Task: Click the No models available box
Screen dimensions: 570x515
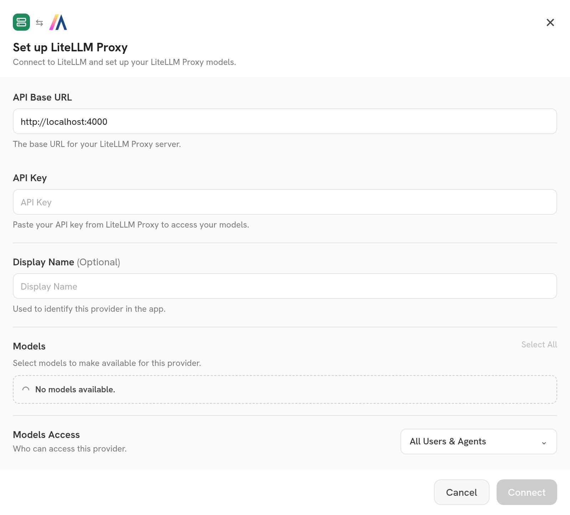Action: [285, 389]
